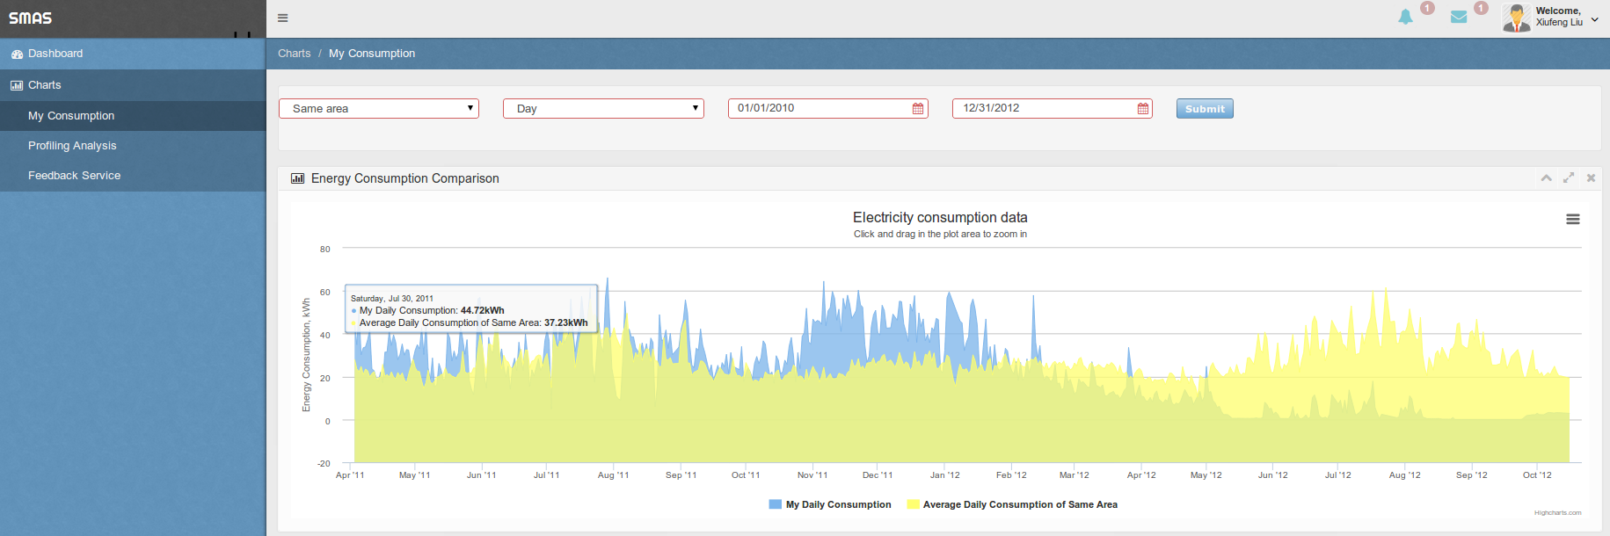Screen dimensions: 1610x536
Task: Open the messages envelope icon
Action: point(1459,17)
